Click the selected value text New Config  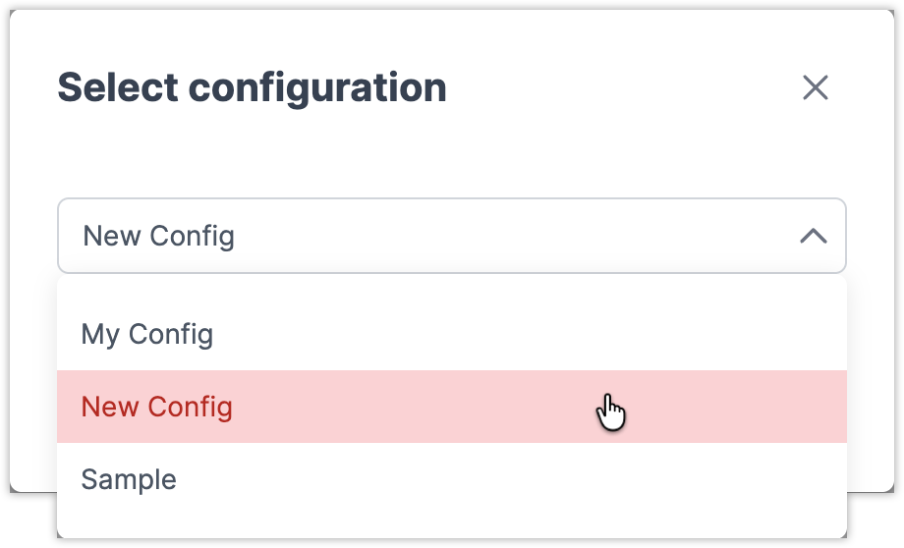pyautogui.click(x=158, y=236)
